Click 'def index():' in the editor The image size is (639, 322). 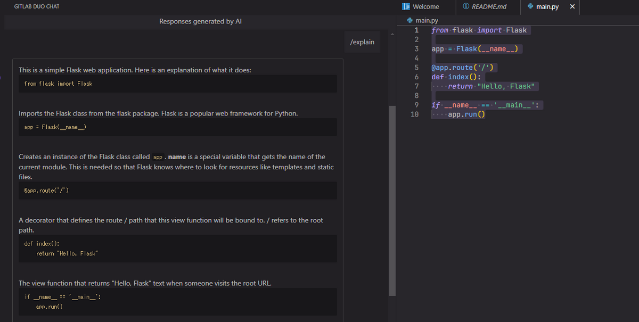point(457,77)
